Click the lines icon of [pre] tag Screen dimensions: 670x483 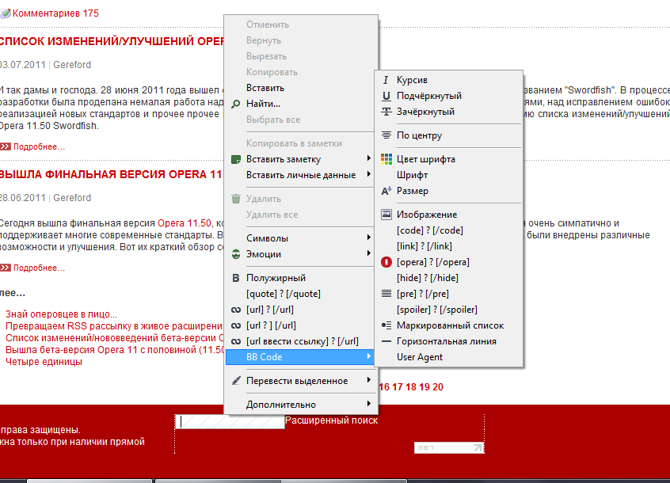pyautogui.click(x=386, y=294)
